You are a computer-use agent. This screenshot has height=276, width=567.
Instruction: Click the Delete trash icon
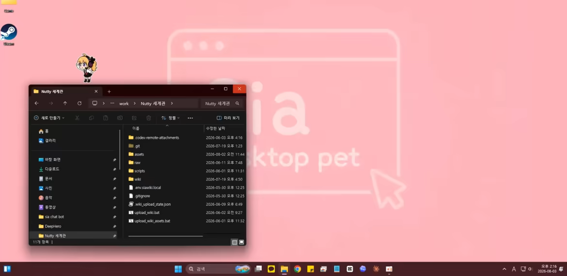pos(149,118)
